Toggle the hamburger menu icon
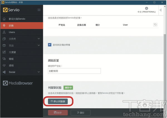Screen dimensions: 167x118 coord(39,10)
